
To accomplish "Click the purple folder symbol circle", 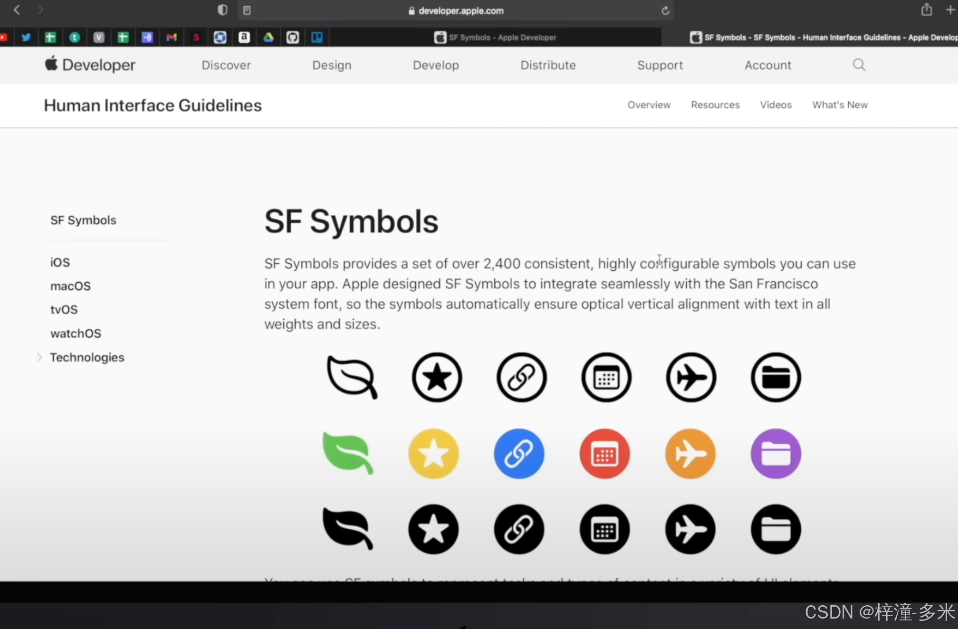I will pos(776,454).
